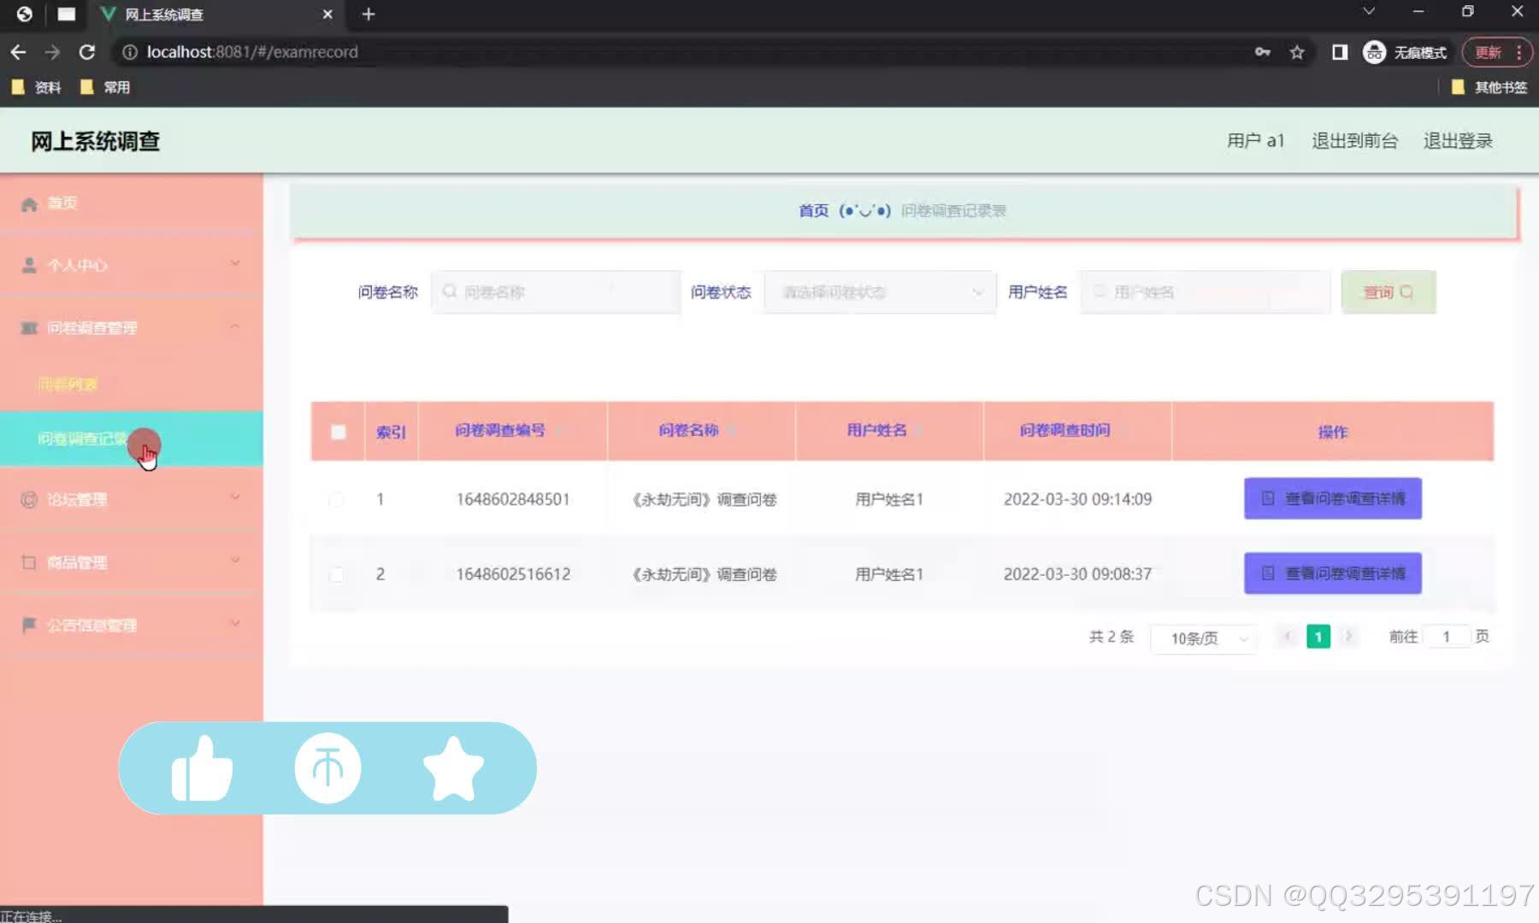Click the 无痕模式 incognito icon

coord(1374,52)
